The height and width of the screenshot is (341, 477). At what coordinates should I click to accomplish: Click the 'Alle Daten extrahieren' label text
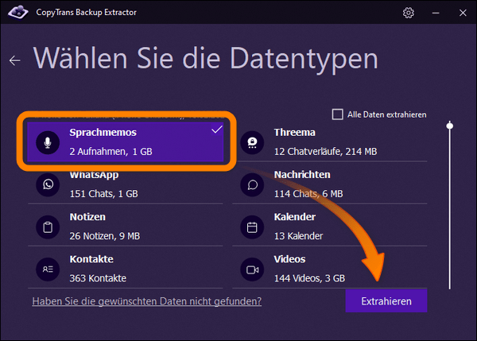coord(387,114)
